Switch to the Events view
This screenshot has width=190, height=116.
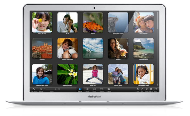80,89
